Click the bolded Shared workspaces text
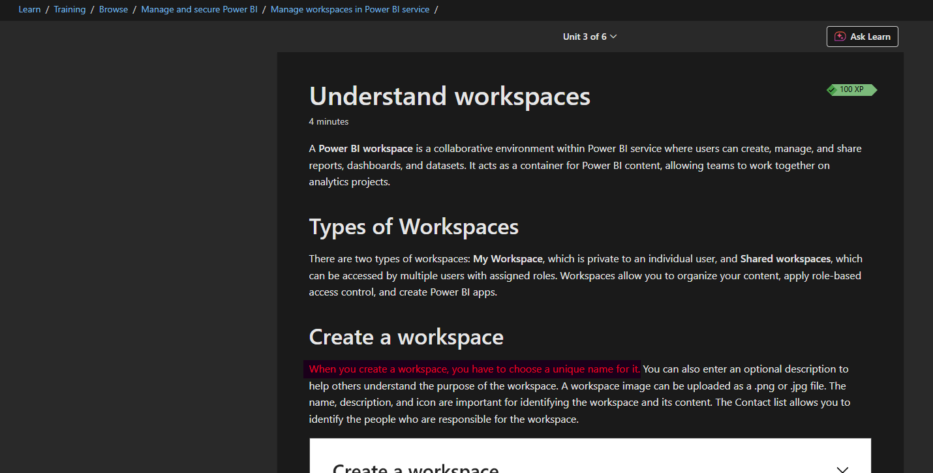Image resolution: width=933 pixels, height=473 pixels. coord(785,258)
